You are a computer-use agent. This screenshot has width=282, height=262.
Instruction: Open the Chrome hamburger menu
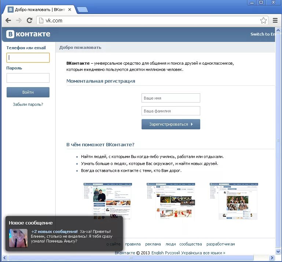point(275,20)
